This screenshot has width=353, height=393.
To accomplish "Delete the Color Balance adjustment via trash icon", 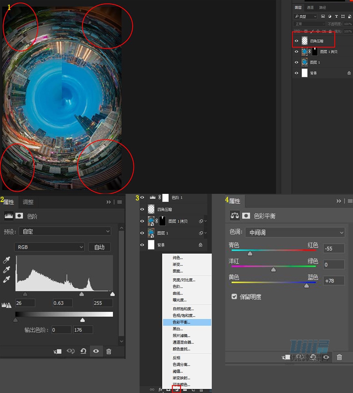I will [x=340, y=357].
